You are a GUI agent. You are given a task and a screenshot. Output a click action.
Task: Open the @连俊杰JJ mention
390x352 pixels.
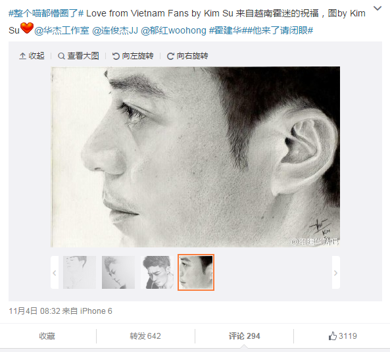click(x=115, y=31)
